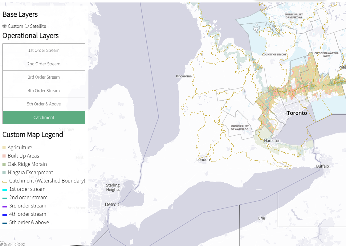Click the Custom Map Legend heading

point(33,134)
